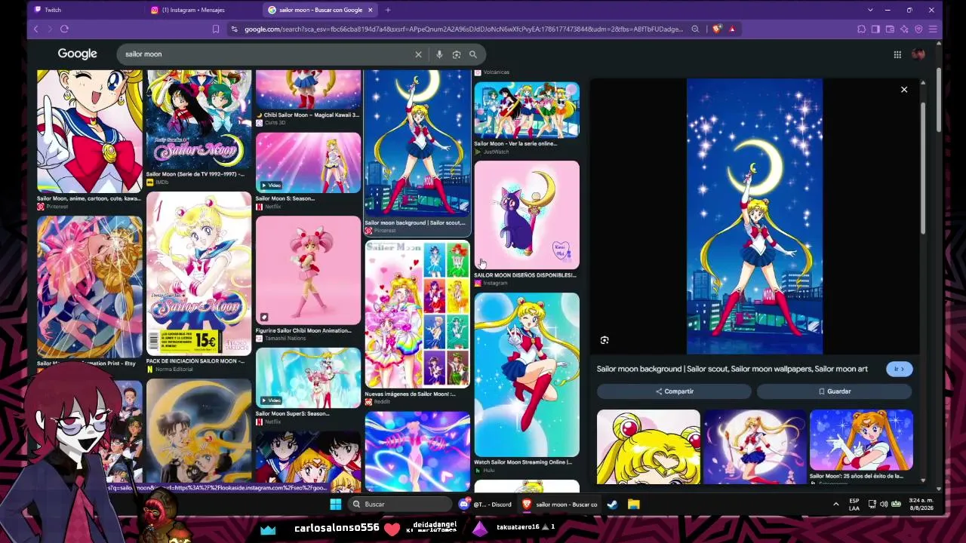This screenshot has height=543, width=966.
Task: Show the browser sidebar panel
Action: pos(875,29)
